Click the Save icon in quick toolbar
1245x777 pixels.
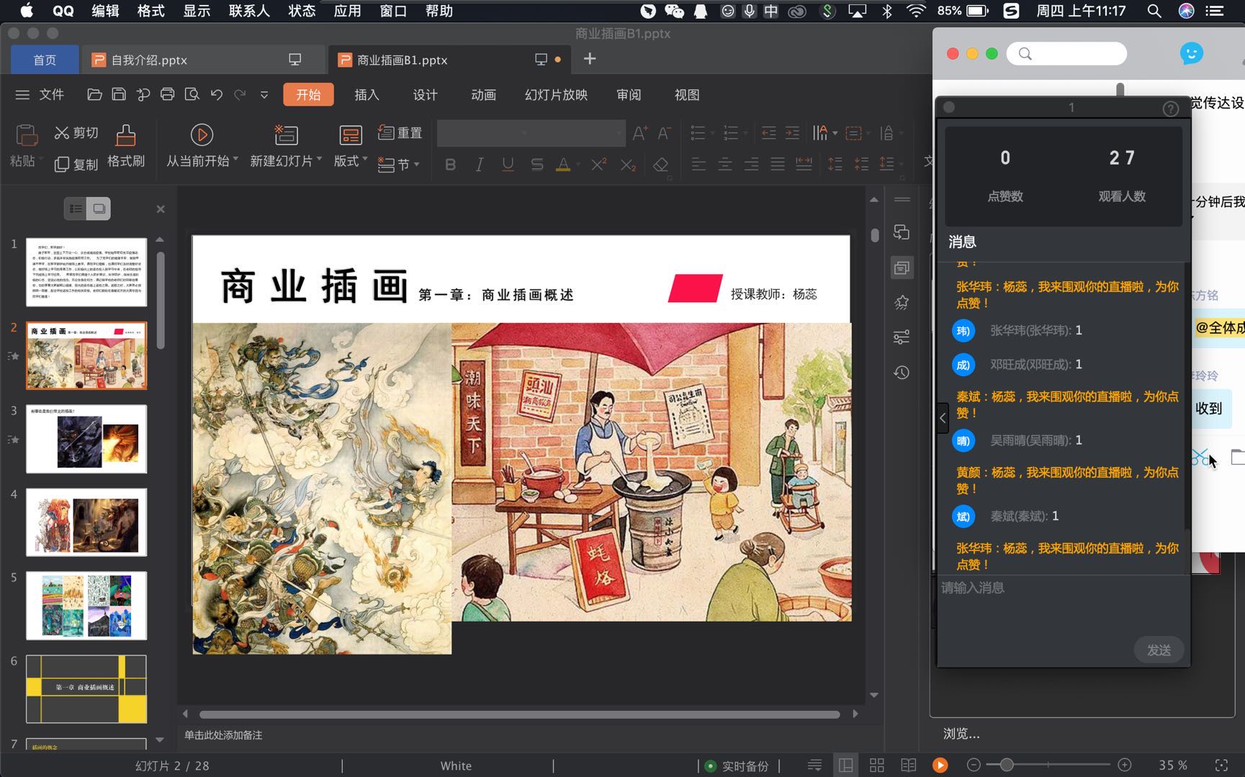click(x=119, y=95)
